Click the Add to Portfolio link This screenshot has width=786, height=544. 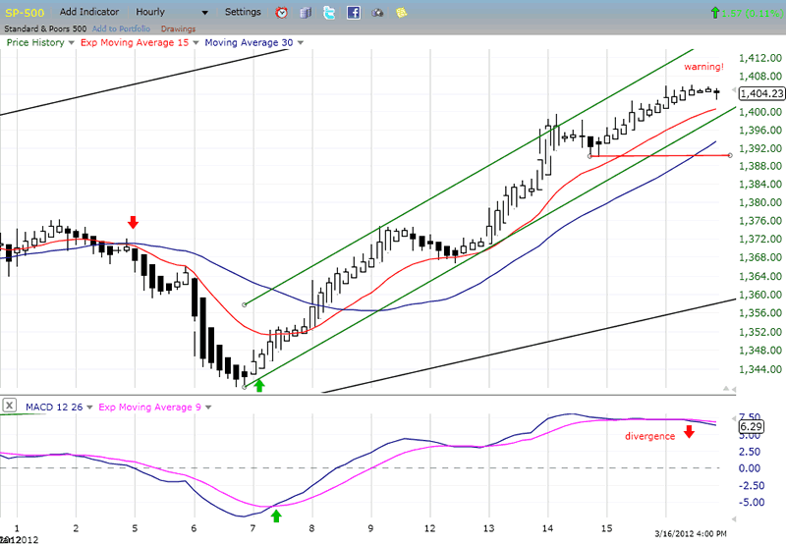click(x=121, y=28)
